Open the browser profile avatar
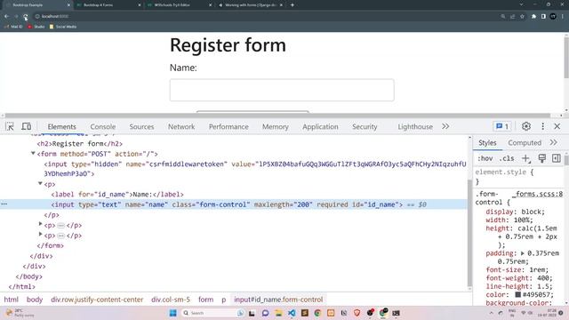Image resolution: width=569 pixels, height=320 pixels. [553, 16]
